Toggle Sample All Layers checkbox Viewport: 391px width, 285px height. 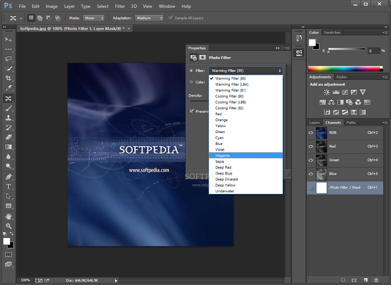tap(170, 18)
